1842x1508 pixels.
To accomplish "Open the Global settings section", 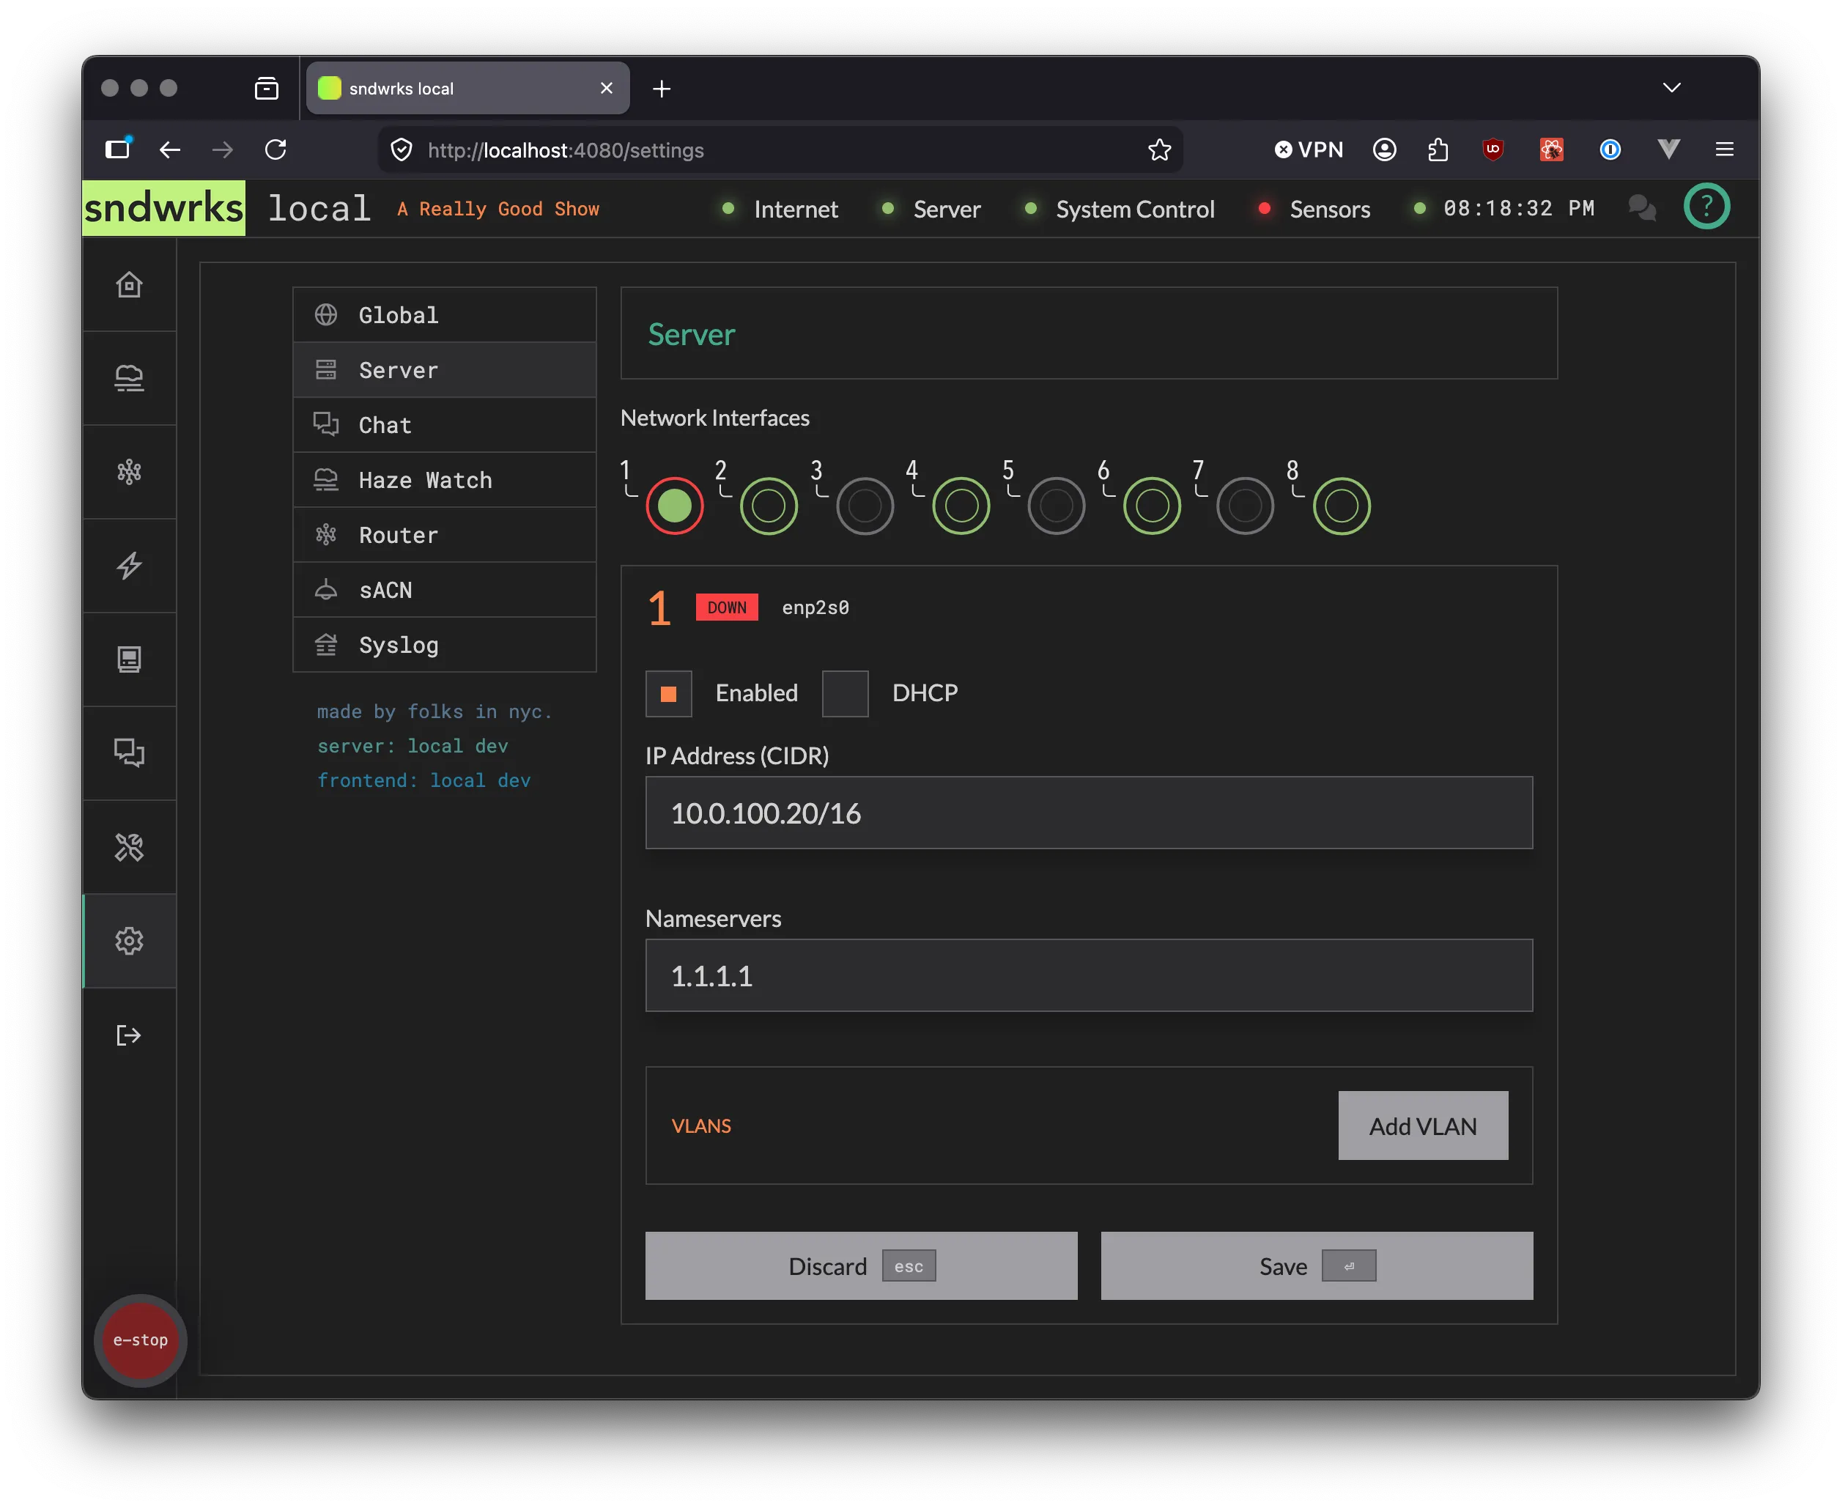I will point(445,315).
